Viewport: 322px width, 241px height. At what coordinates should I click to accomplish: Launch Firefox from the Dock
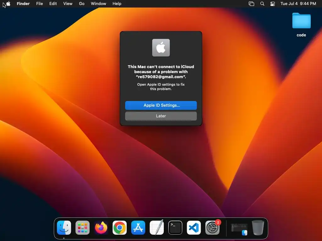(101, 228)
